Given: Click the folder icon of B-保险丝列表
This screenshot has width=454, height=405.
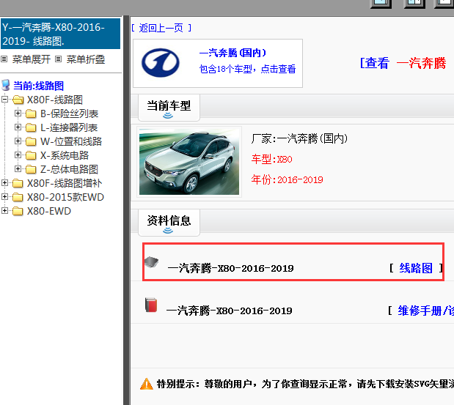Looking at the screenshot, I should 31,114.
